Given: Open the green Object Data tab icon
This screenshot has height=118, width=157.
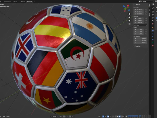Looking at the screenshot, I should (153, 42).
